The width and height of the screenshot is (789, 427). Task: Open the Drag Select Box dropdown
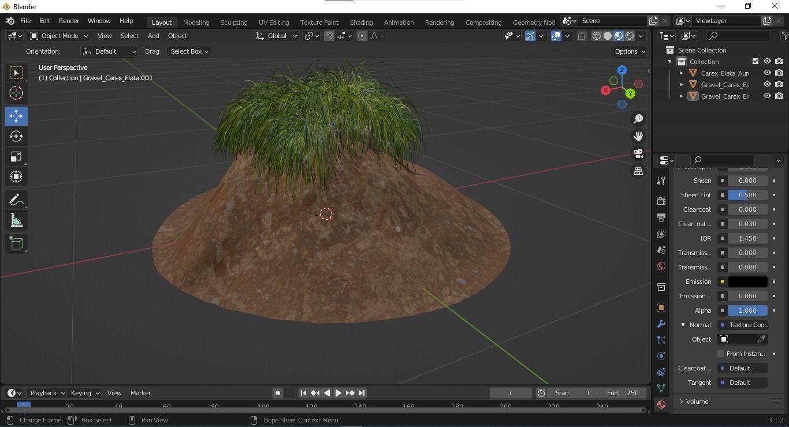[188, 51]
